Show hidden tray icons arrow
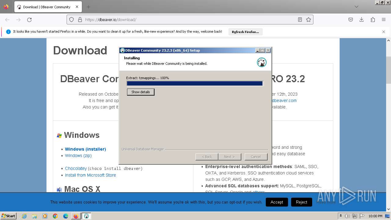Screen dimensions: 391x220 (x=341, y=216)
